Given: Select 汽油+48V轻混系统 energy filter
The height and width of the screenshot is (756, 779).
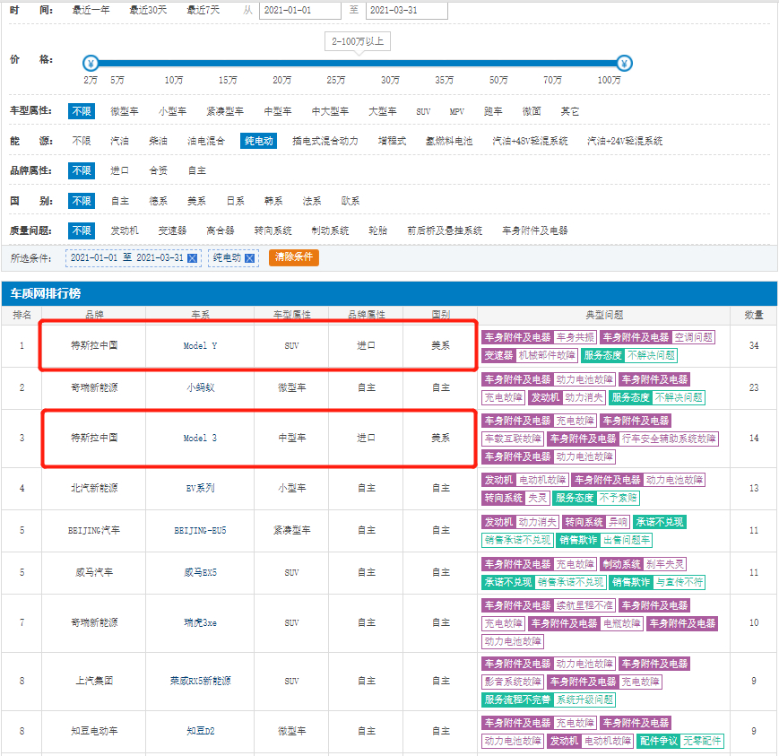Looking at the screenshot, I should click(x=530, y=141).
